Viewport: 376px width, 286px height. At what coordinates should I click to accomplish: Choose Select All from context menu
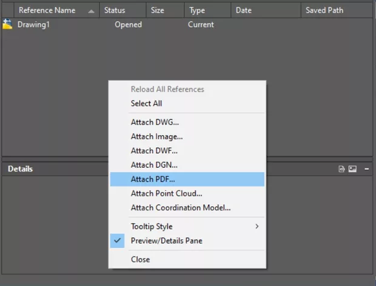coord(146,104)
